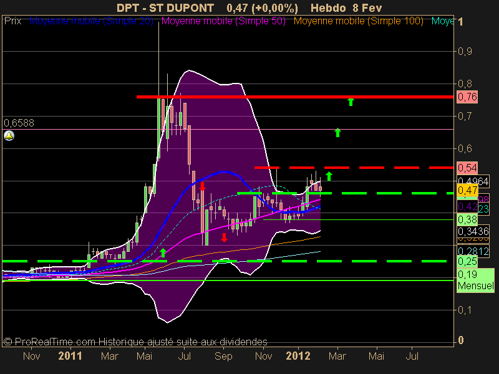Select the green up arrow above the 0,25 dashed line
The image size is (499, 374).
point(163,253)
